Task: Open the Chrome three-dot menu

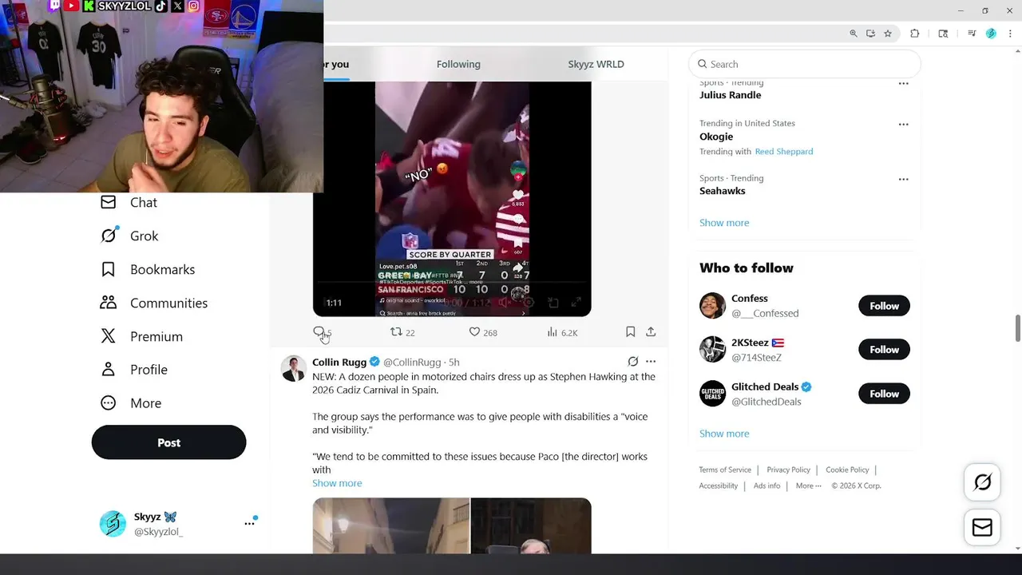Action: click(1010, 34)
